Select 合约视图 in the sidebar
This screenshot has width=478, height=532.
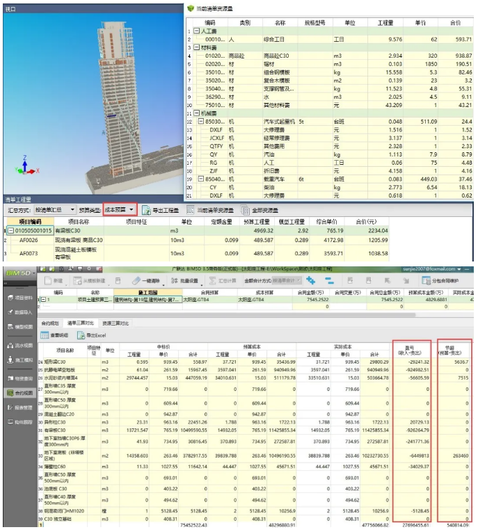click(x=19, y=393)
